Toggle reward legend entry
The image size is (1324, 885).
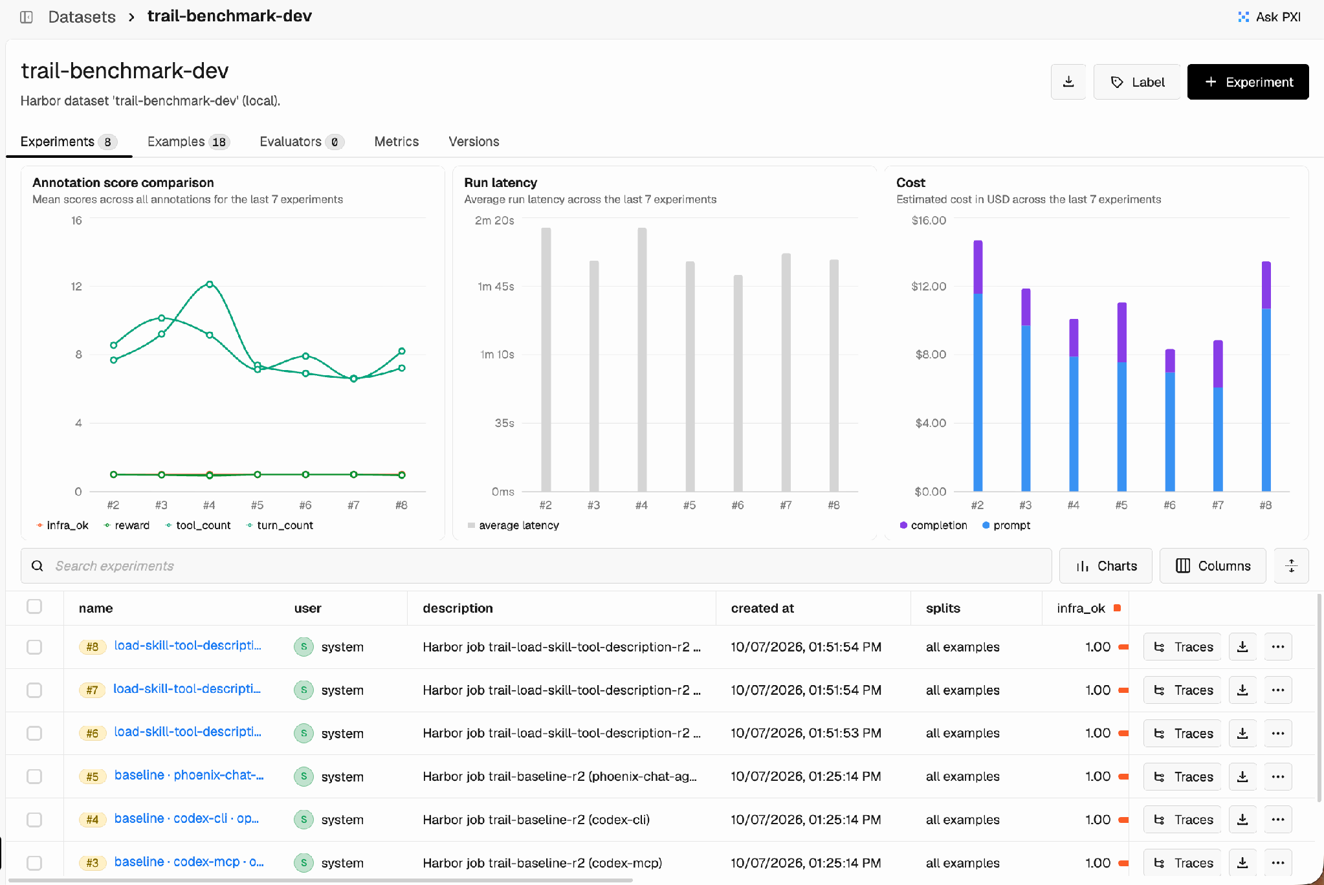pos(127,525)
